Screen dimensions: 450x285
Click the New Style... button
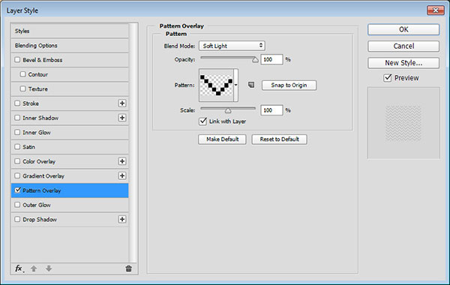(403, 63)
